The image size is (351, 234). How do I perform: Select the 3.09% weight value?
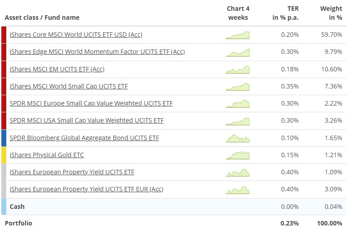(x=333, y=189)
